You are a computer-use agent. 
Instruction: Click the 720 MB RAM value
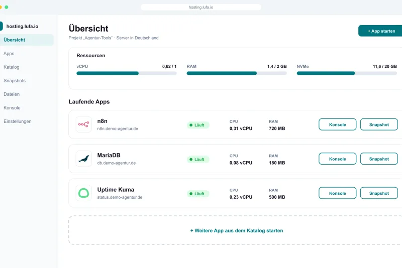pyautogui.click(x=277, y=128)
